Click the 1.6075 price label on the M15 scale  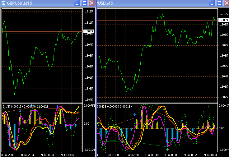click(x=88, y=45)
